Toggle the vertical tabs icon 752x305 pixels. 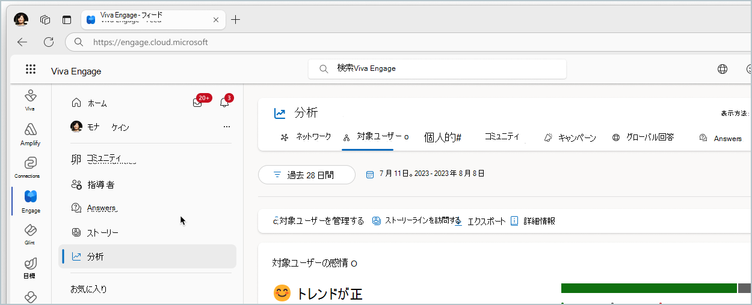pos(67,20)
